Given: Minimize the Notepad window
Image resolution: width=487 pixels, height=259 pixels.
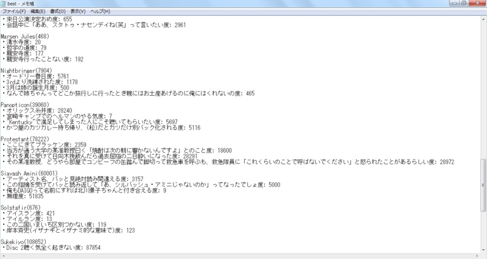Looking at the screenshot, I should [x=455, y=3].
